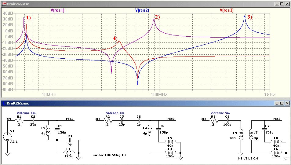
Task: Click the 40n value of L5
Action: (x=170, y=146)
